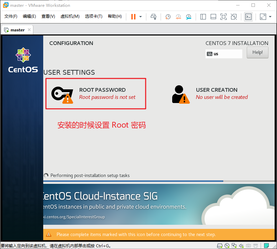The image size is (277, 249).
Task: Open the 虚拟机(M) menu
Action: coord(70,16)
